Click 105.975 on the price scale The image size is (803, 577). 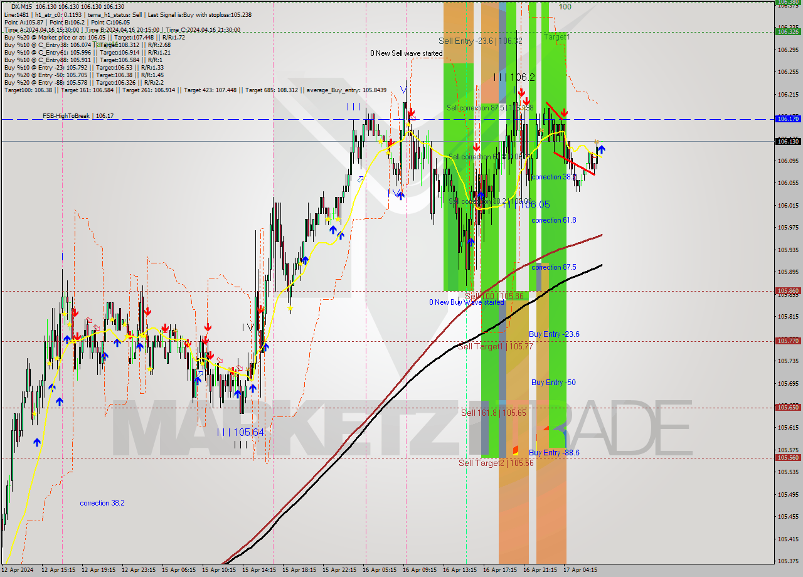pos(787,227)
